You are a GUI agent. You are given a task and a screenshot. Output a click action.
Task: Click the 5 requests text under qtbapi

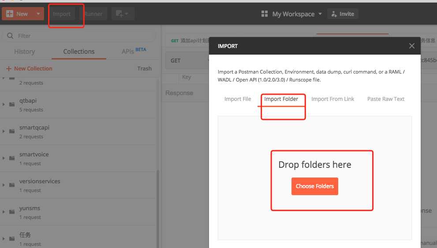pos(31,110)
